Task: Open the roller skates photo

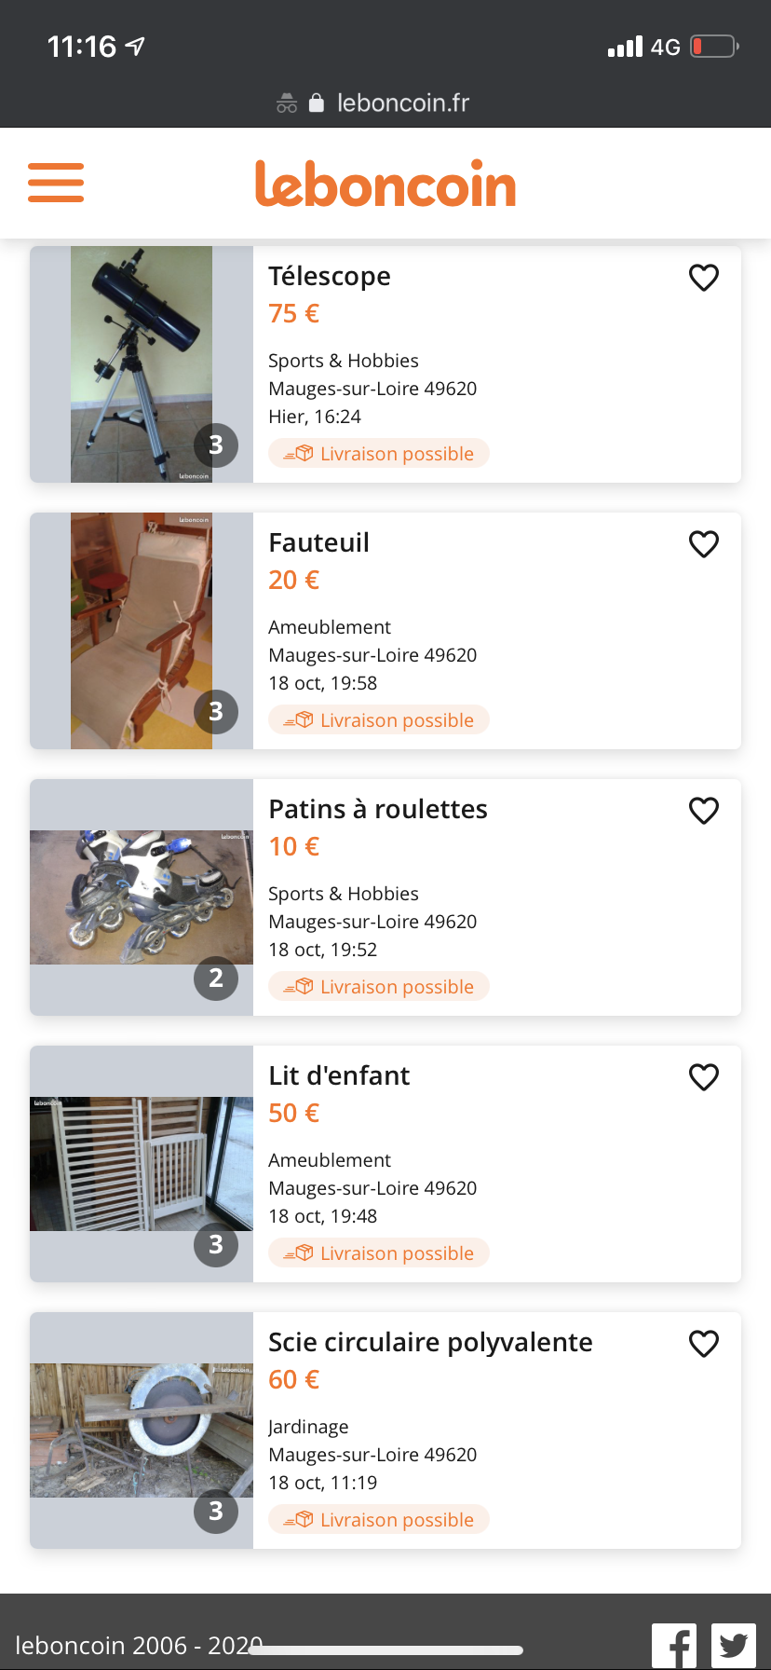Action: [x=142, y=897]
